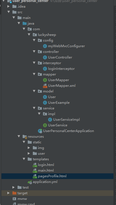This screenshot has height=205, width=116.
Task: Expand the user folder under static
Action: pos(29,154)
